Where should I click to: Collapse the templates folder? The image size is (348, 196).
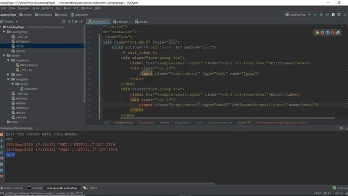point(8,79)
